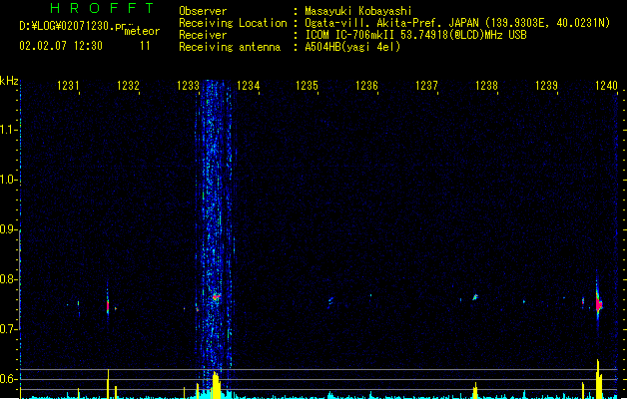Click the 'meteor' count label
This screenshot has height=399, width=628.
click(142, 31)
